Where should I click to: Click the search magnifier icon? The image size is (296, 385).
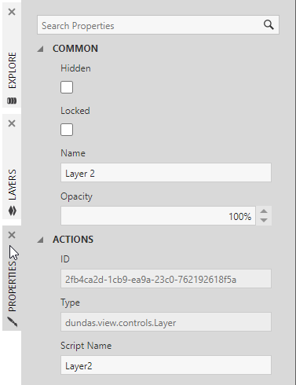pyautogui.click(x=269, y=25)
